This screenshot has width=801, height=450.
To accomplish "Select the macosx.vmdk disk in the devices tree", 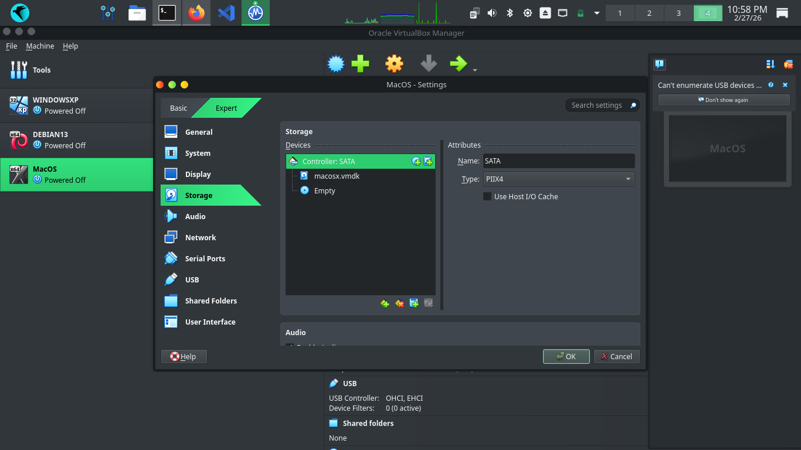I will pos(337,176).
